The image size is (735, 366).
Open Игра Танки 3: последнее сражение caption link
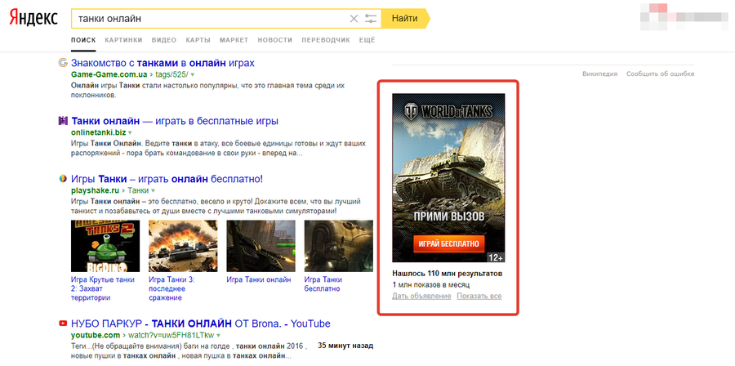[x=171, y=288]
